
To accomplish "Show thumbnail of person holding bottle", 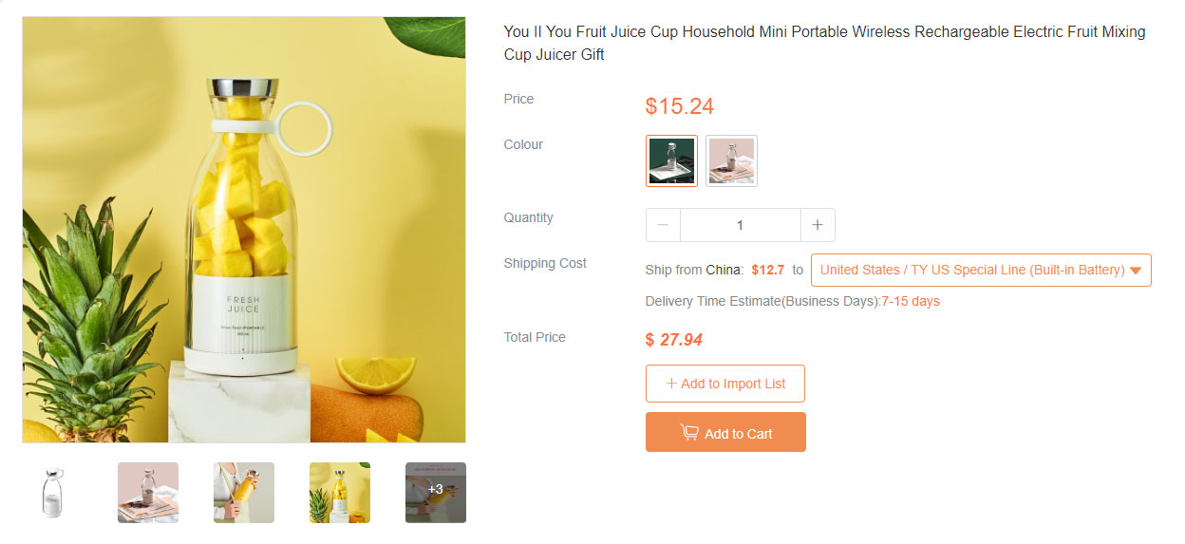I will click(x=244, y=492).
